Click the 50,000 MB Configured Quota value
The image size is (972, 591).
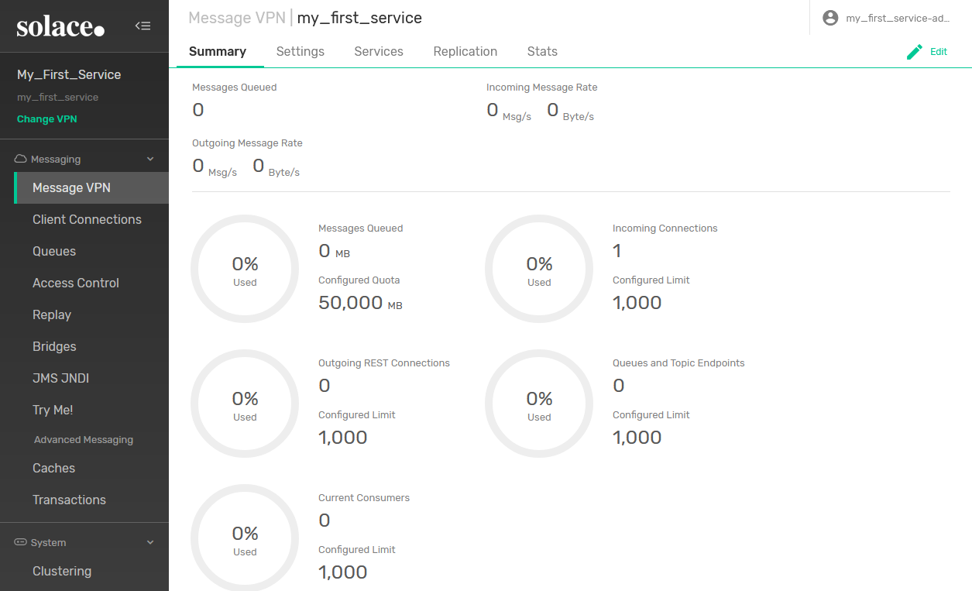[x=360, y=303]
